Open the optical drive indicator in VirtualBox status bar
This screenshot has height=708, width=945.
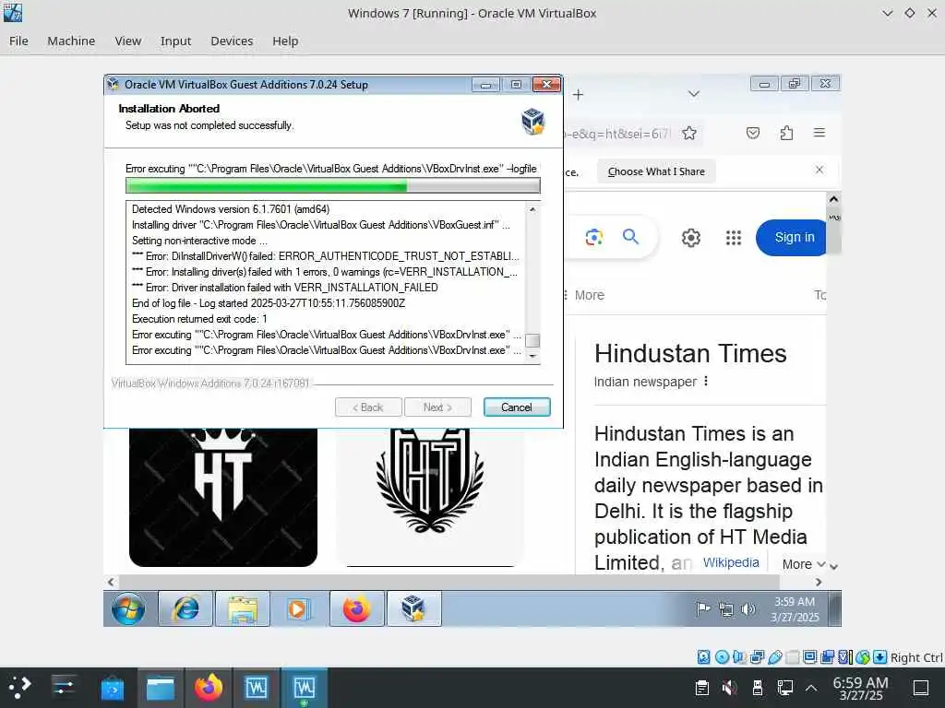(x=722, y=656)
